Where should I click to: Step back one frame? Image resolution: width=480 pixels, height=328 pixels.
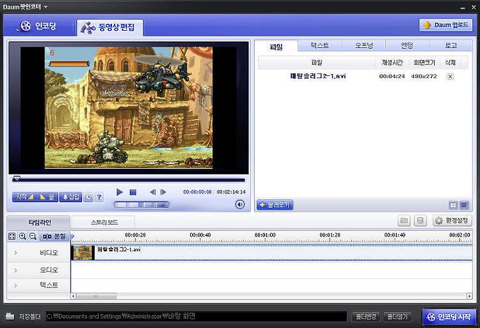(153, 192)
